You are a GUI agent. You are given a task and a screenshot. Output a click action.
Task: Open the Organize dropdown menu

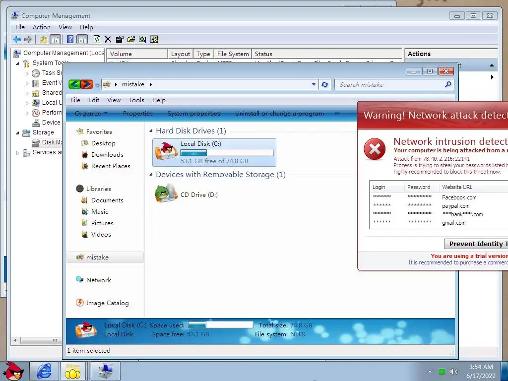(x=91, y=114)
